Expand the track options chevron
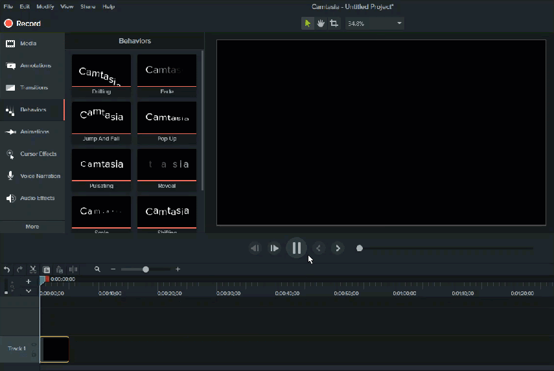 tap(29, 291)
